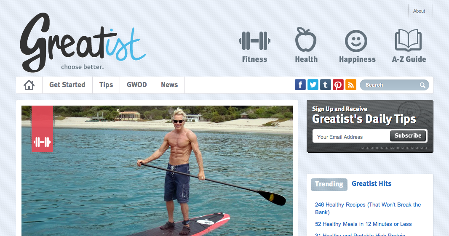Open the Health apple icon section

[x=306, y=40]
